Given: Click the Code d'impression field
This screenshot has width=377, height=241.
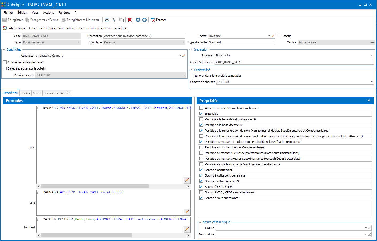Looking at the screenshot, I should pyautogui.click(x=294, y=62).
